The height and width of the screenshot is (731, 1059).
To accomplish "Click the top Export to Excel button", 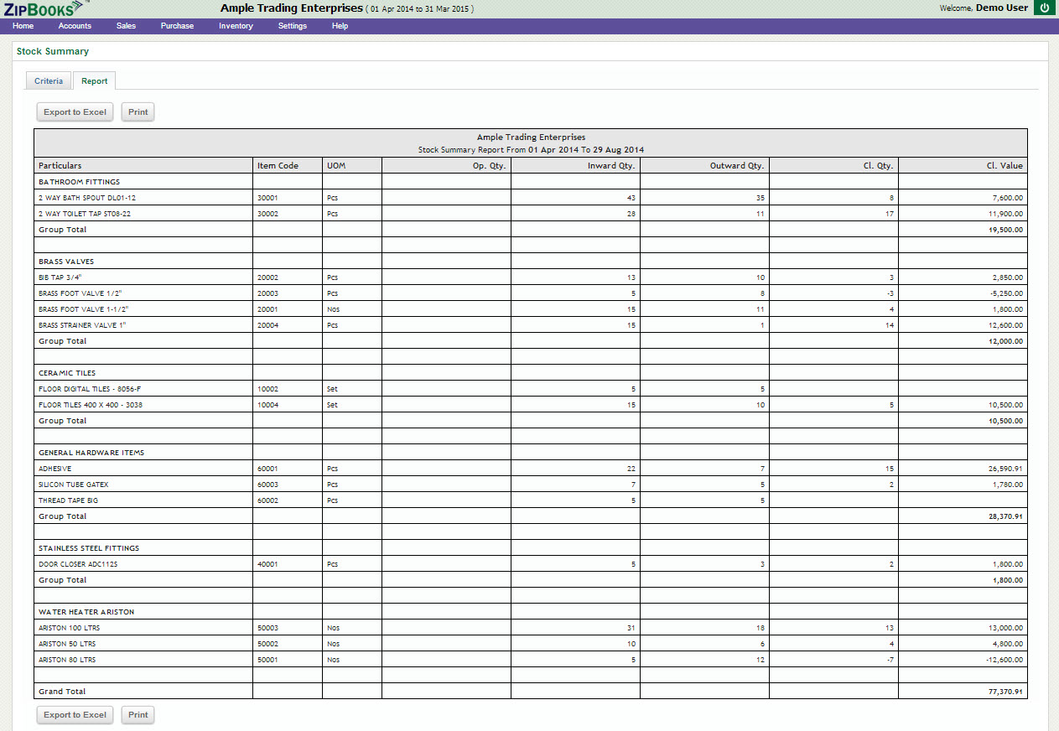I will click(75, 112).
